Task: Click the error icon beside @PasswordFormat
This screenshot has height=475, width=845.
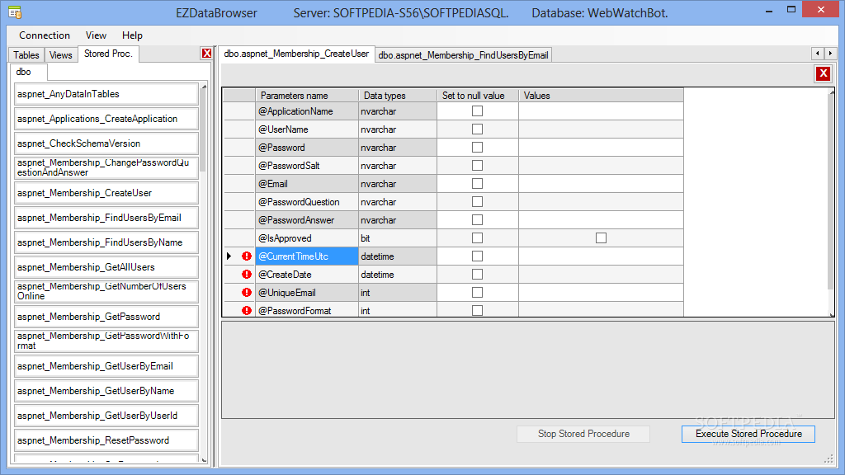Action: point(247,311)
